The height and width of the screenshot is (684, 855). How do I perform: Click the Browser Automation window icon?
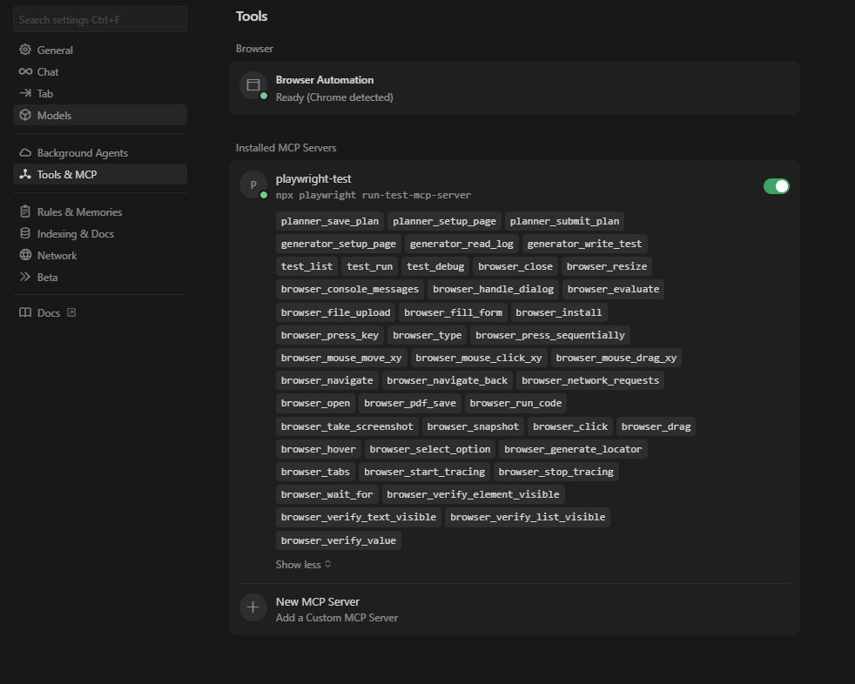tap(253, 85)
